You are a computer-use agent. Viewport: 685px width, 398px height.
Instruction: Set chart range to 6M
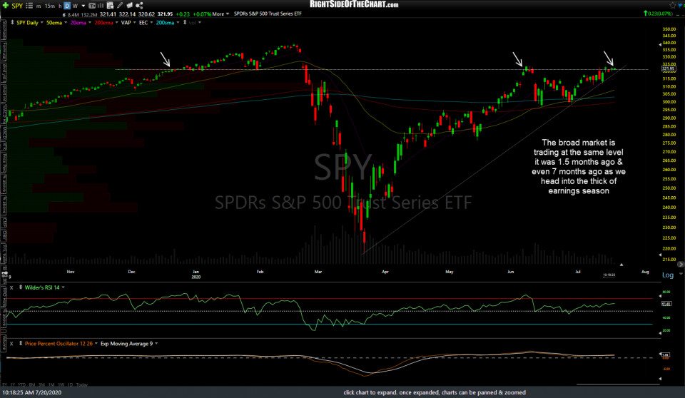click(32, 384)
